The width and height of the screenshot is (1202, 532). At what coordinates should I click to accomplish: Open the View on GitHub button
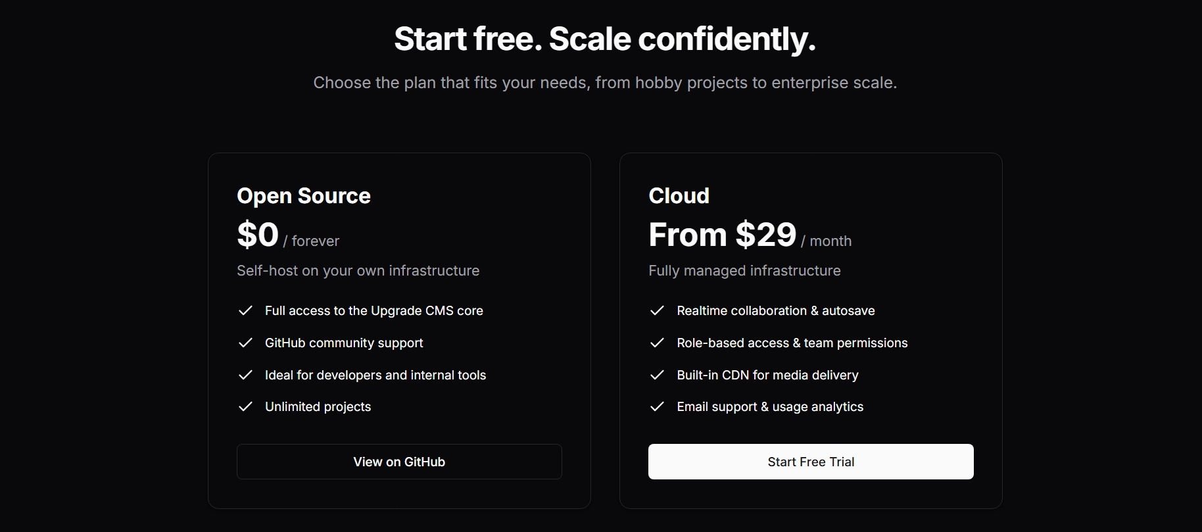coord(399,462)
